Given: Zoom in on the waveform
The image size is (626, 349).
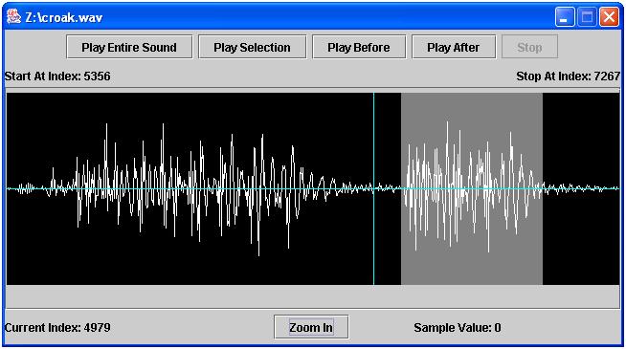Looking at the screenshot, I should coord(311,327).
